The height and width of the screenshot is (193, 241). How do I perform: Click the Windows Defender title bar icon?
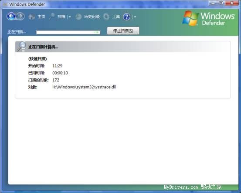(x=5, y=4)
